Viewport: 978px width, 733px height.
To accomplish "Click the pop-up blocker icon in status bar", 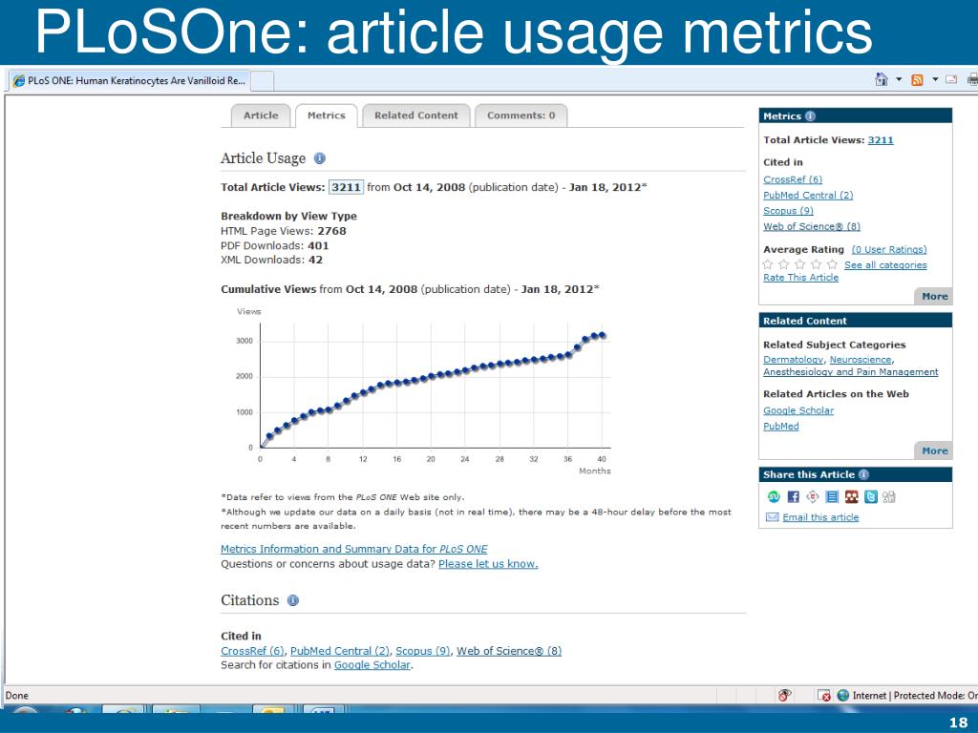I will (824, 696).
